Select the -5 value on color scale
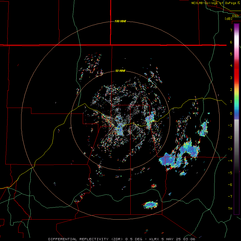The width and height of the screenshot is (241, 241). [x=230, y=173]
